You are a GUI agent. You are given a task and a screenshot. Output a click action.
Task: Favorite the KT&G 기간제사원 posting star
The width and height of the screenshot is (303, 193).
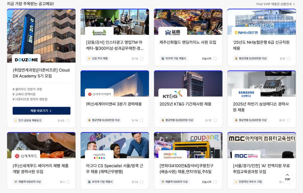215,120
